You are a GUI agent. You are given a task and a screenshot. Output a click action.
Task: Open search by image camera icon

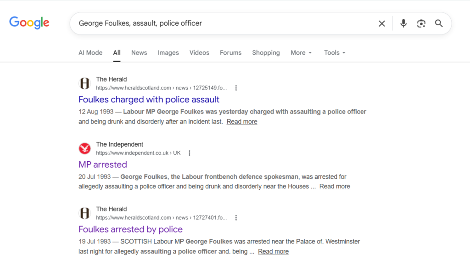[x=421, y=23]
